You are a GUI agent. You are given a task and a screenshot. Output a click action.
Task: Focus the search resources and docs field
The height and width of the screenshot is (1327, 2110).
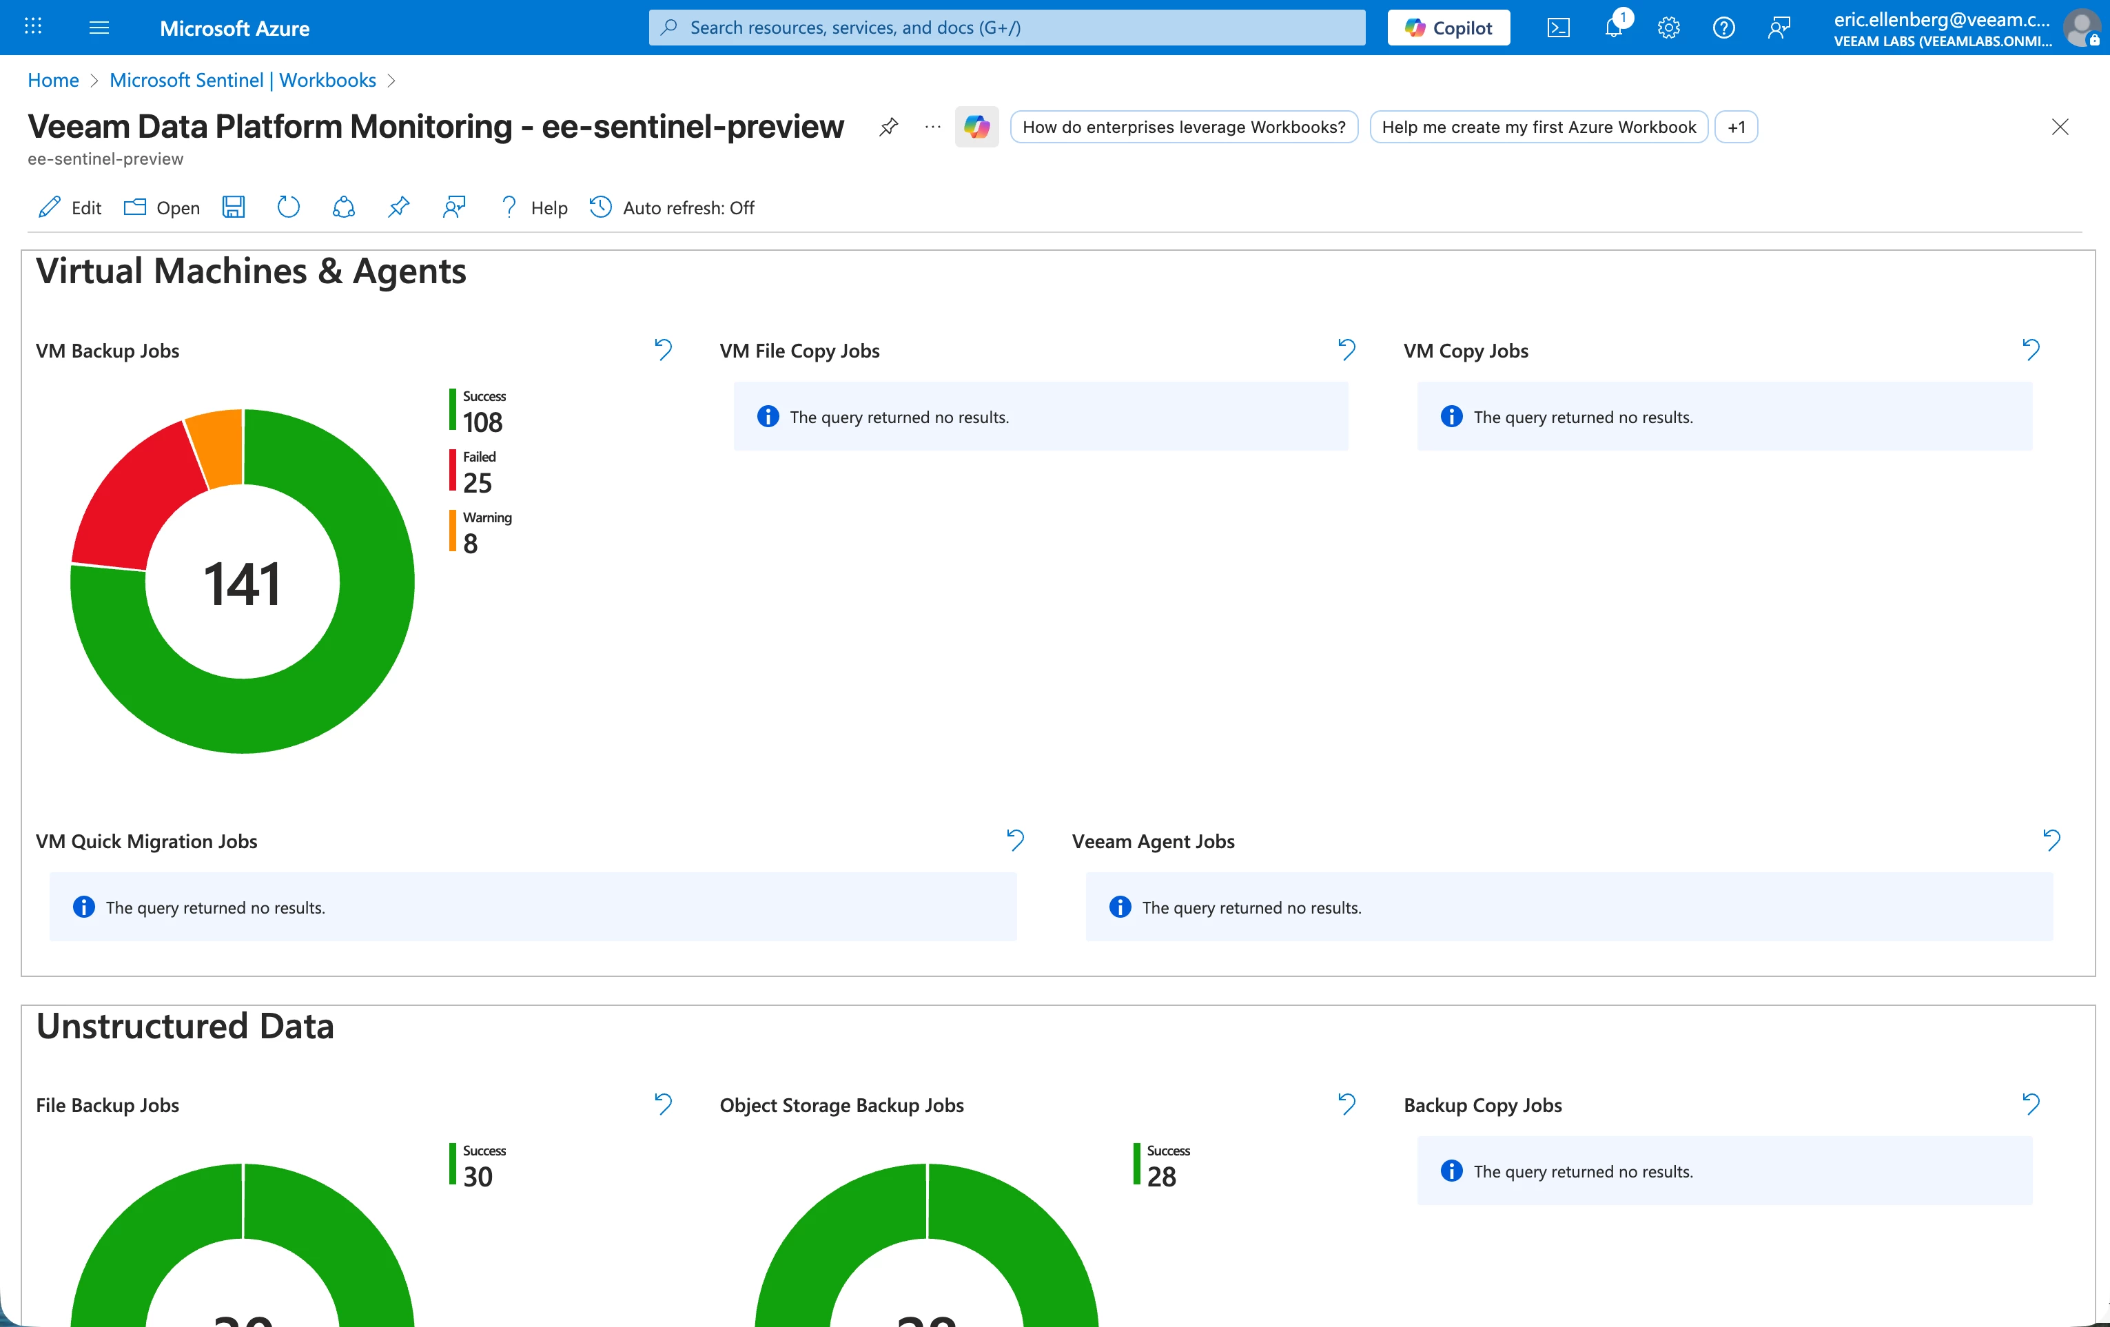1007,28
